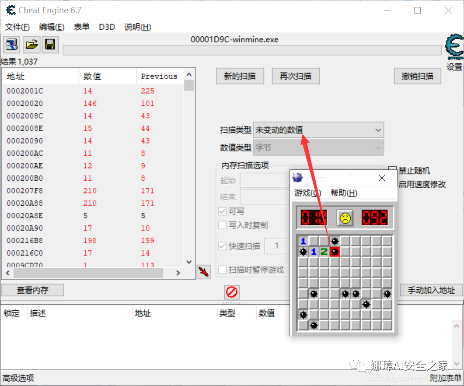Close the Minesweeper window
This screenshot has width=464, height=386.
pyautogui.click(x=382, y=178)
